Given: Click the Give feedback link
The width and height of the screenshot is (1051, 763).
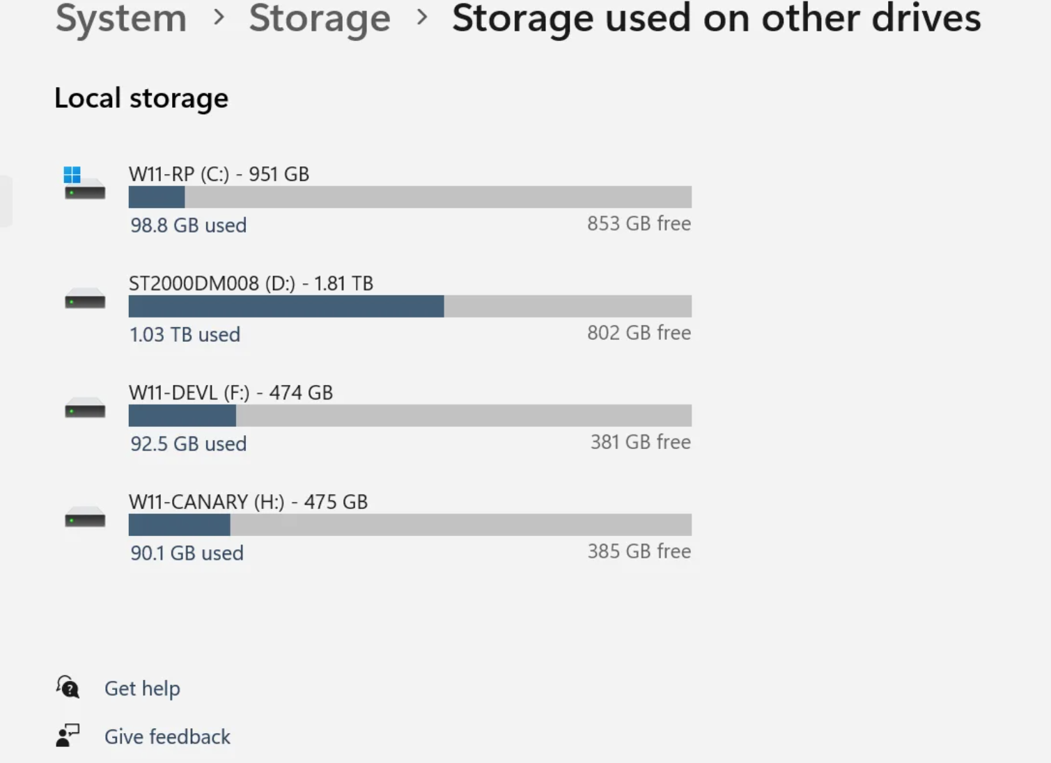Looking at the screenshot, I should [x=167, y=737].
